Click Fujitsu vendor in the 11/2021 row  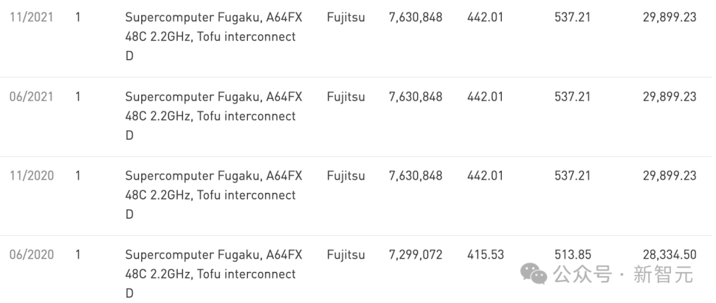click(x=345, y=18)
